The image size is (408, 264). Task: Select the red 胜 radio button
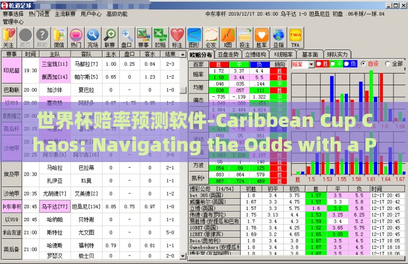click(x=318, y=63)
